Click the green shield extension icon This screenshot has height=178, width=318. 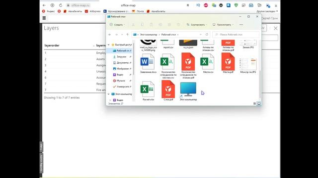(236, 5)
